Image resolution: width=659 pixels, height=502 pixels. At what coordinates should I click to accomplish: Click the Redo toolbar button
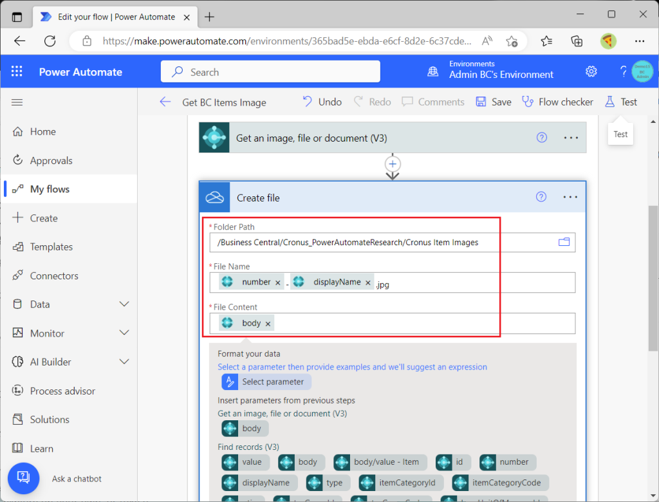pyautogui.click(x=373, y=102)
